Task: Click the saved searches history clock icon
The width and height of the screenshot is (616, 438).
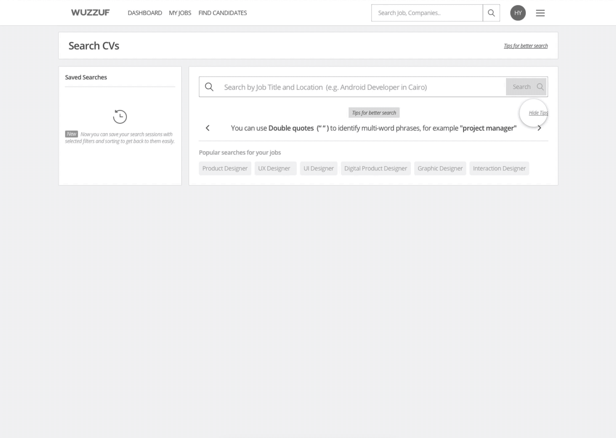Action: [120, 117]
